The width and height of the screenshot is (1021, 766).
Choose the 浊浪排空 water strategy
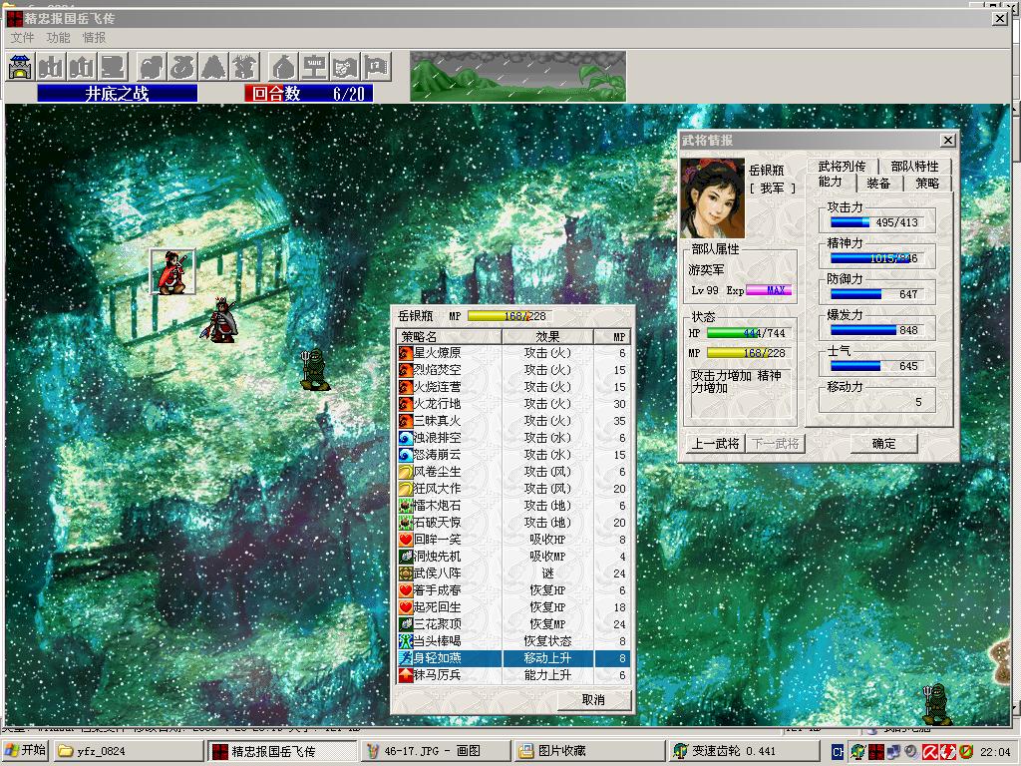pos(439,438)
